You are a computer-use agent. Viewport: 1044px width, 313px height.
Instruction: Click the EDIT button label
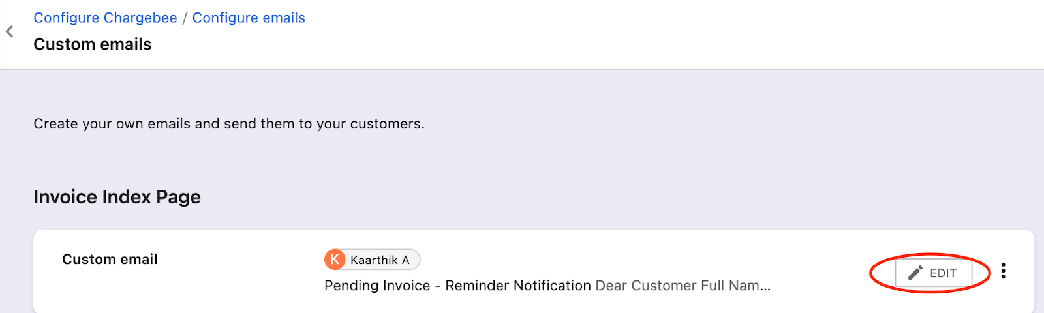[x=943, y=273]
